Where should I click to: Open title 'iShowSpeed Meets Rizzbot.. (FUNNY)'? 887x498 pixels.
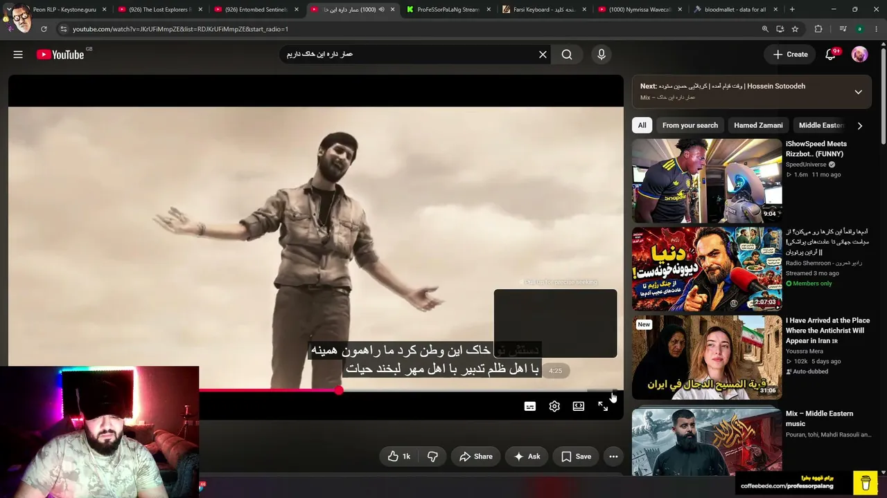(x=816, y=149)
